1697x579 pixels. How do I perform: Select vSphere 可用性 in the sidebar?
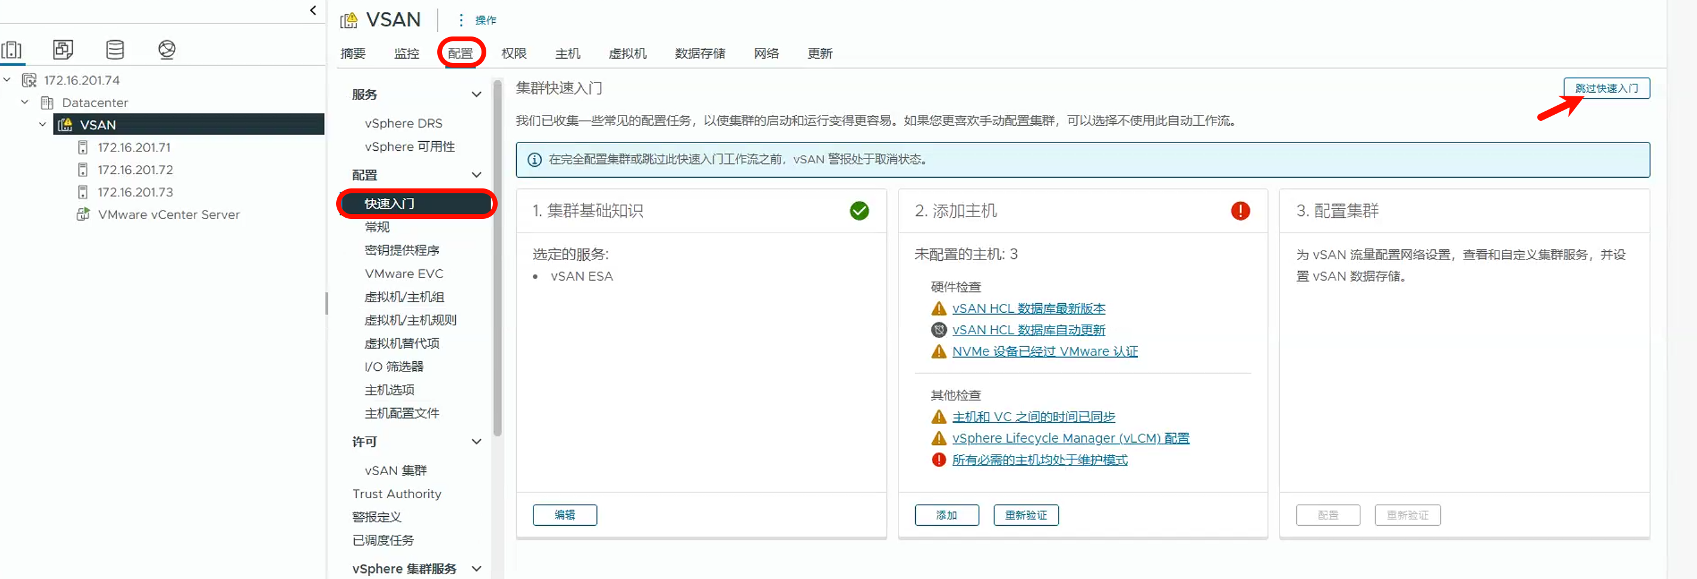(x=410, y=146)
